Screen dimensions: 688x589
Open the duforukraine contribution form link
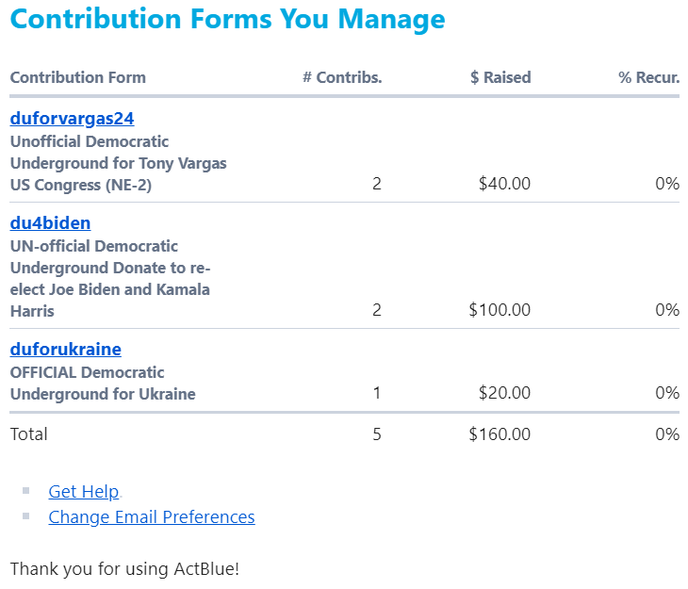tap(65, 350)
